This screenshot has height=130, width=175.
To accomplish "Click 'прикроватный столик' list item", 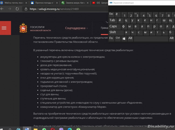I will [x=54, y=86].
